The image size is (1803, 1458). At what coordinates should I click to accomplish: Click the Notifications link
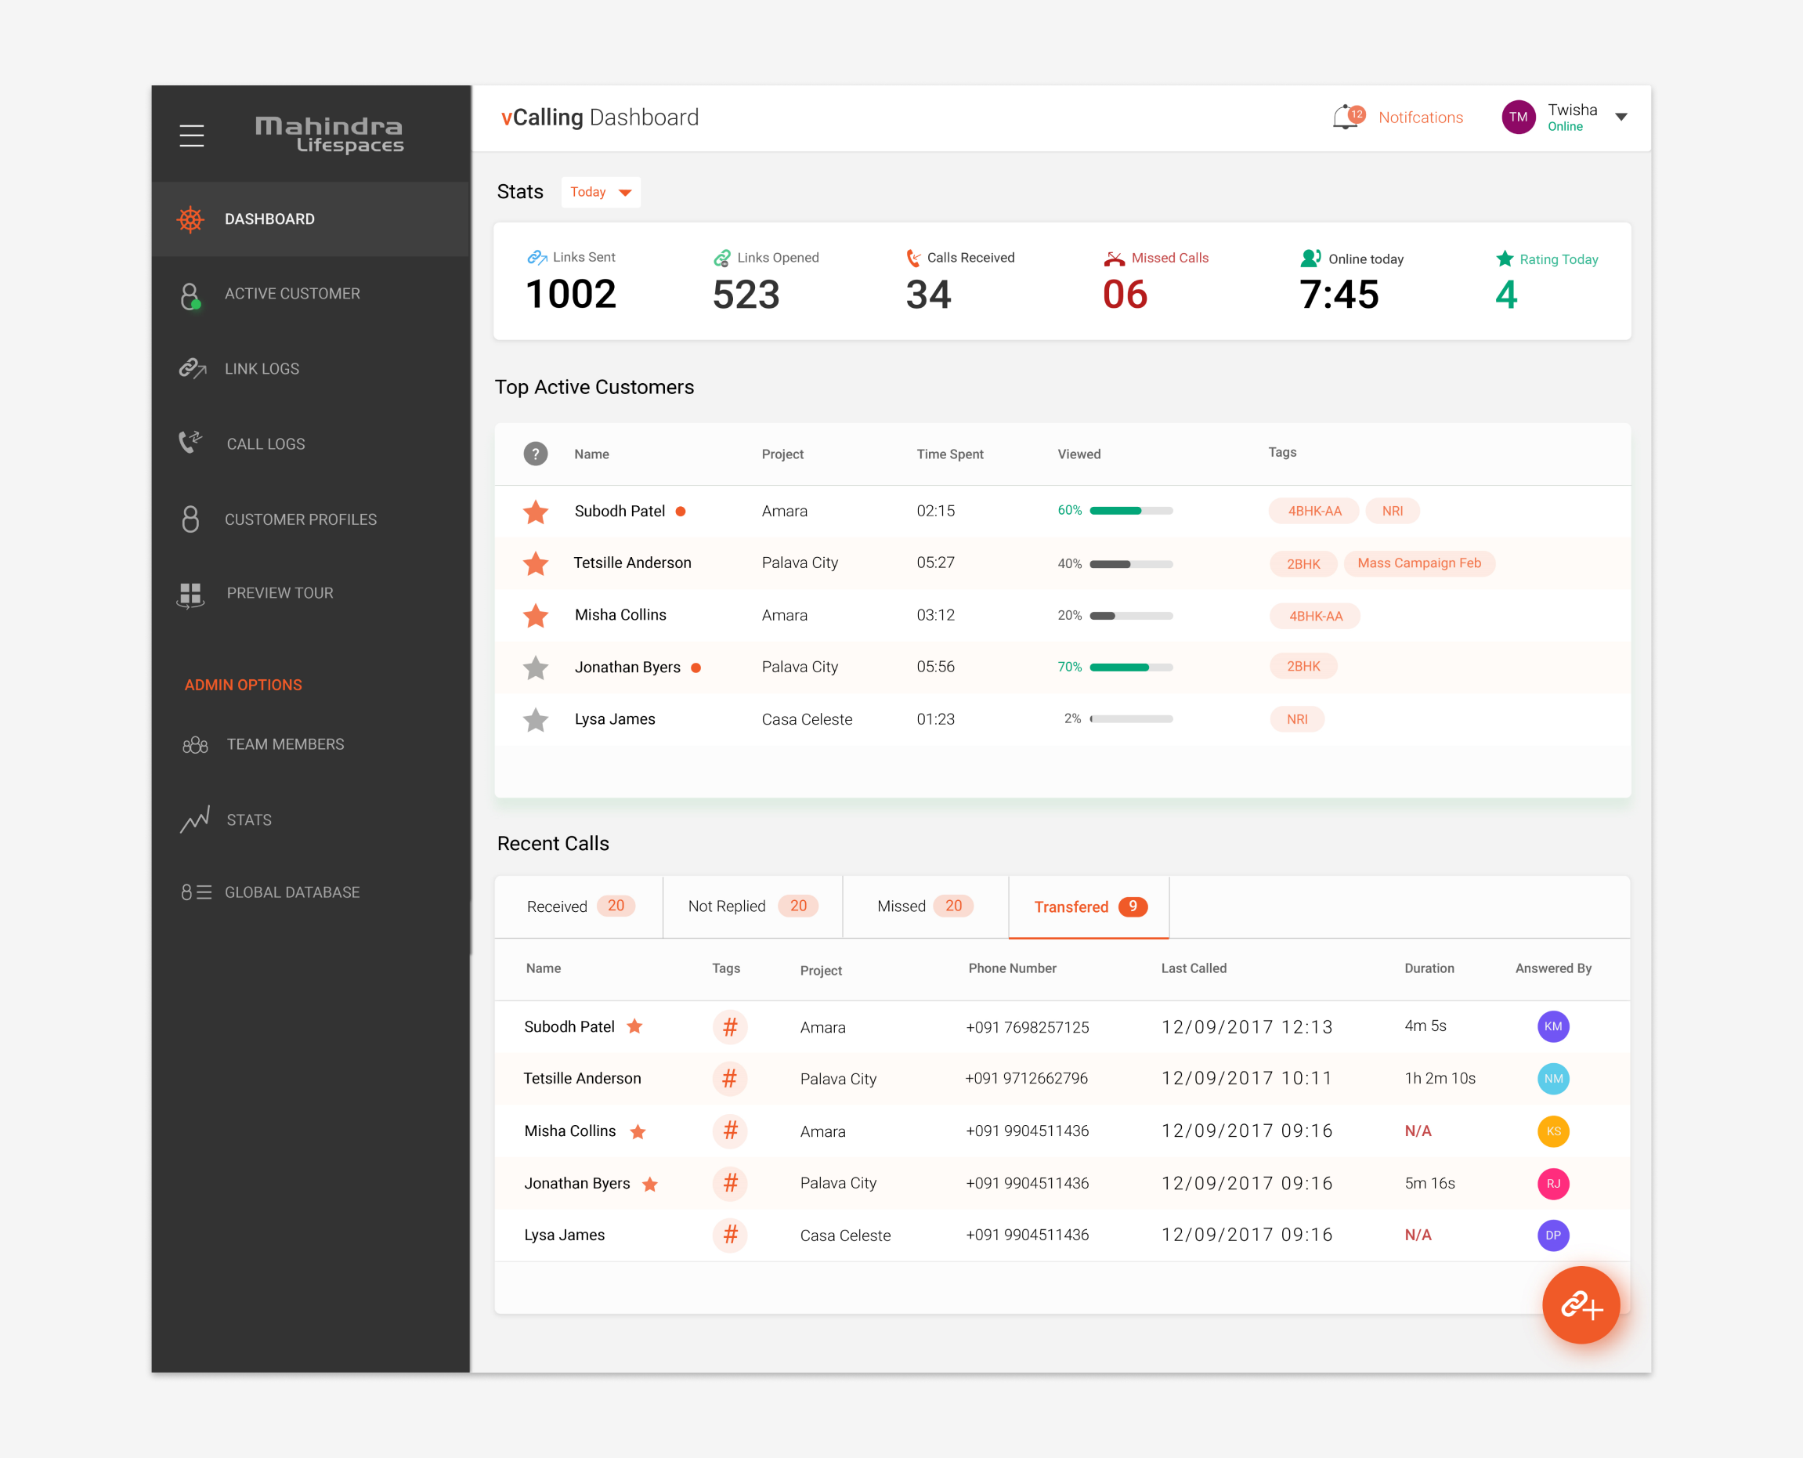coord(1420,118)
